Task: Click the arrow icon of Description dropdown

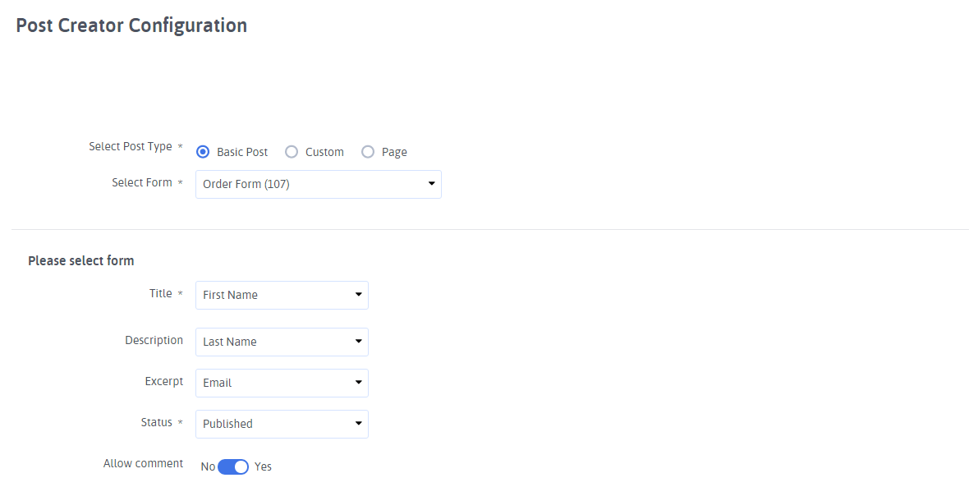Action: click(358, 341)
